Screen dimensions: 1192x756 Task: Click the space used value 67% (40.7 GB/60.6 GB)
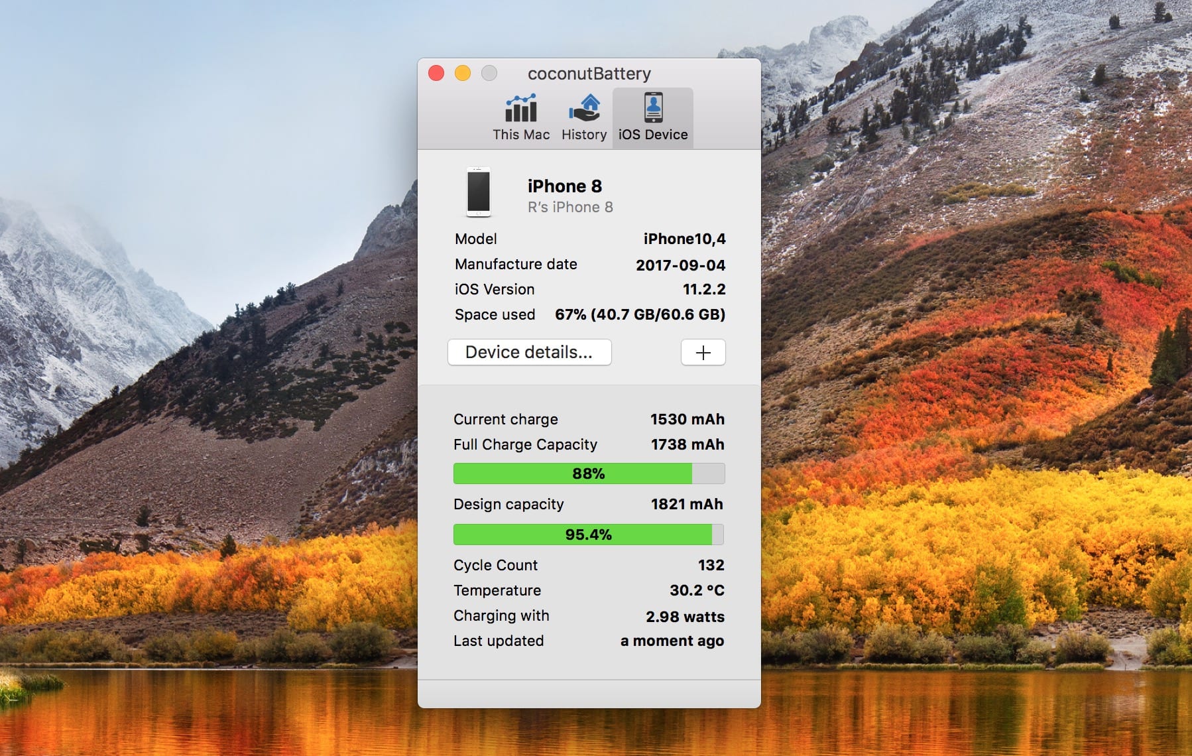[x=640, y=314]
